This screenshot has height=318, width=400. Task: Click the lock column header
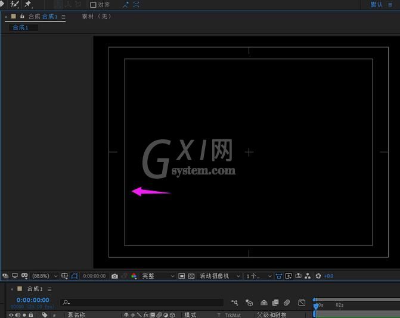[31, 315]
